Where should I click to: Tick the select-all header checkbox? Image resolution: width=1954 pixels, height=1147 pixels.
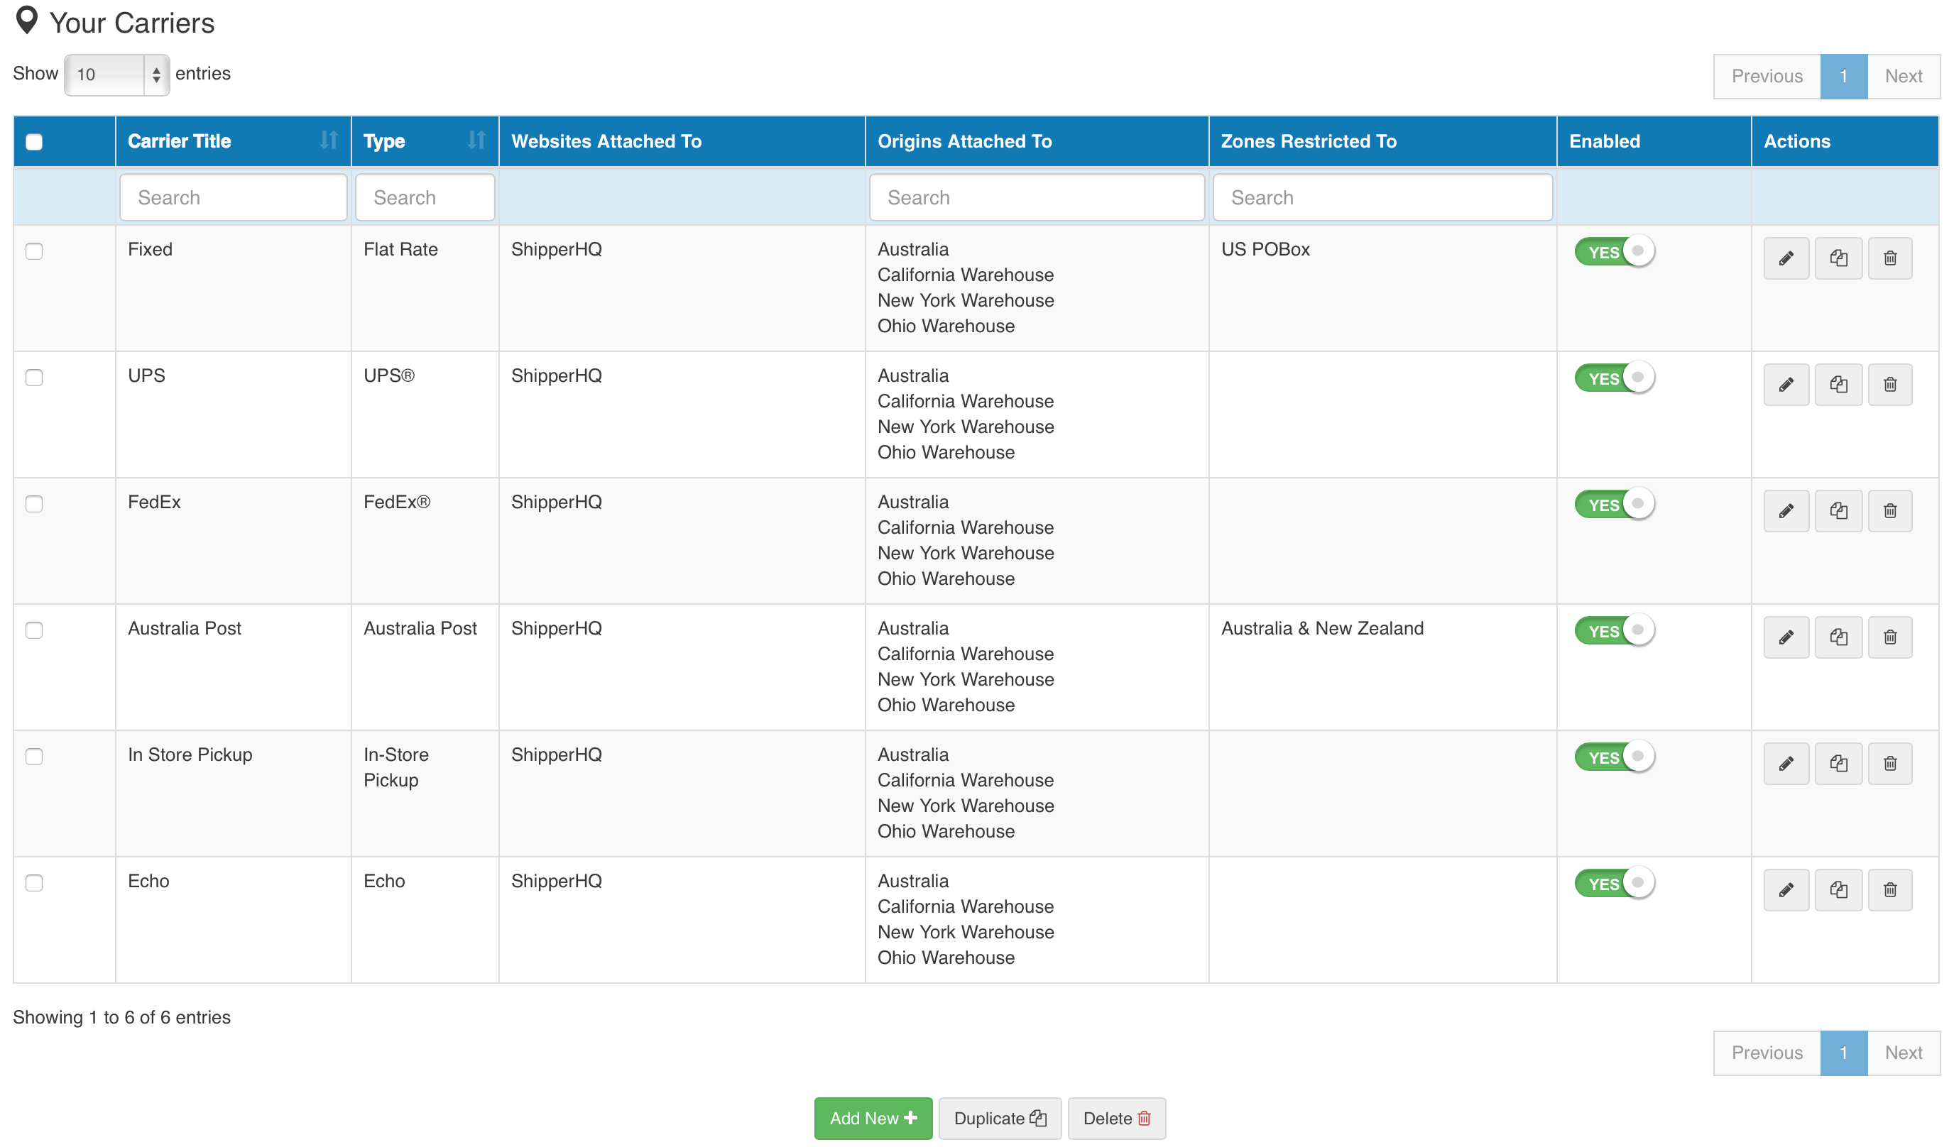[34, 142]
